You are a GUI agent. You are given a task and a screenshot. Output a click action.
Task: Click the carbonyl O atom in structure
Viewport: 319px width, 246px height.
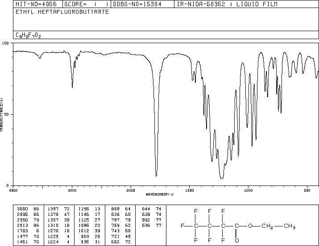(236, 240)
